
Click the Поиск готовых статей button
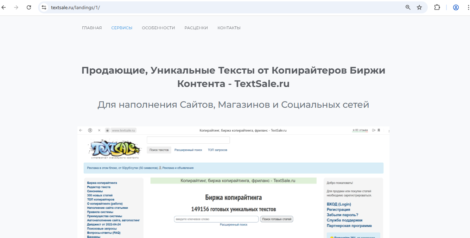[277, 219]
